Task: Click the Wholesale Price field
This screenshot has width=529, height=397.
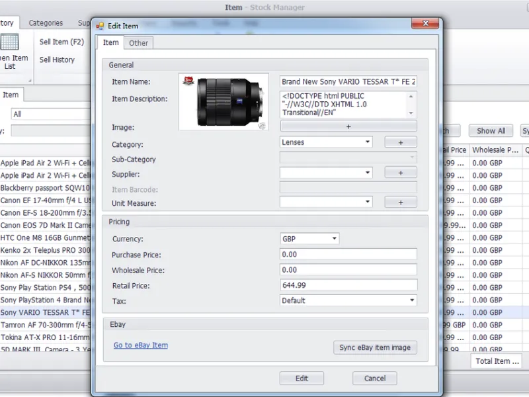Action: (x=348, y=270)
